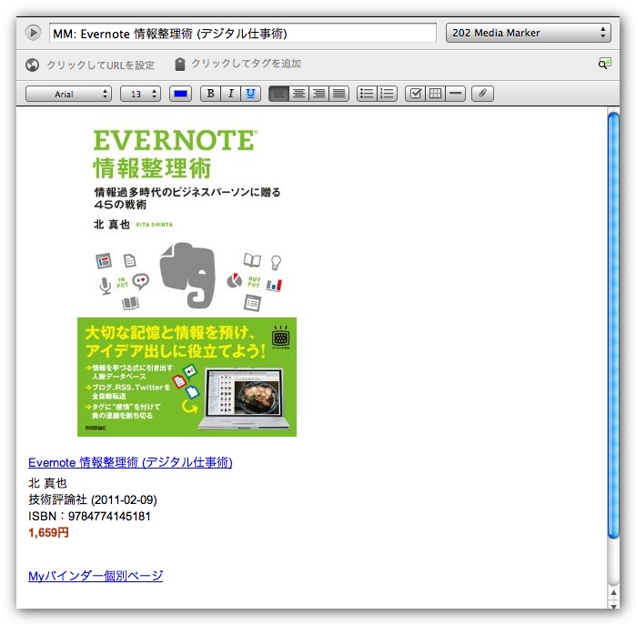This screenshot has height=625, width=636.
Task: Click the round arrow button beside the note title
Action: click(x=34, y=33)
